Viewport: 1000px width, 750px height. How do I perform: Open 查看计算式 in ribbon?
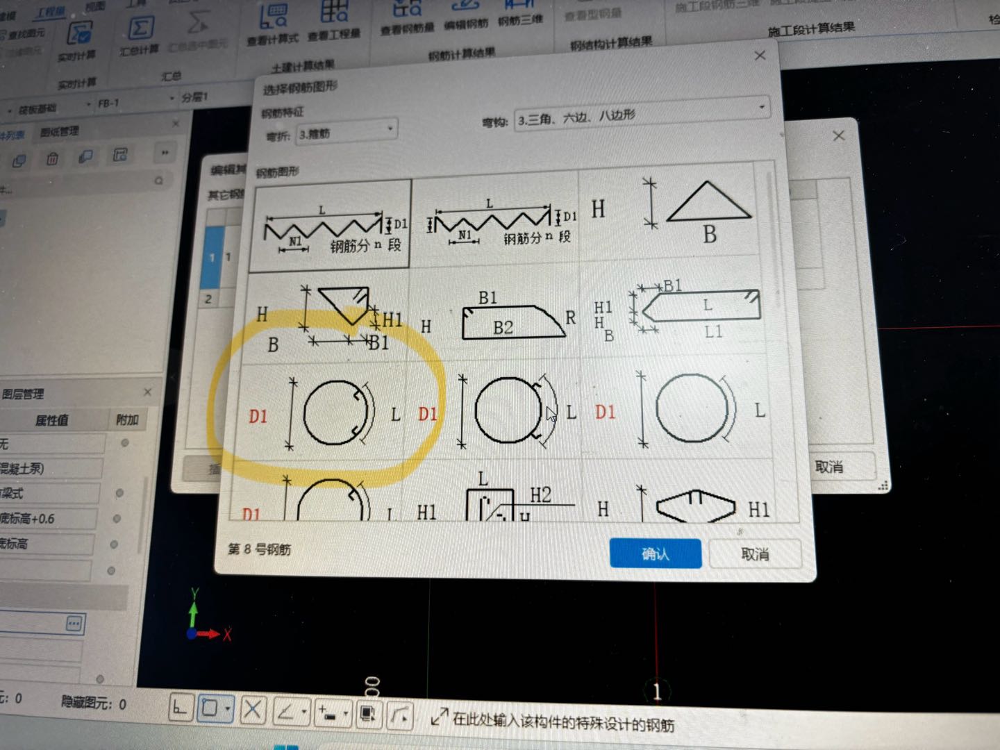[x=274, y=17]
